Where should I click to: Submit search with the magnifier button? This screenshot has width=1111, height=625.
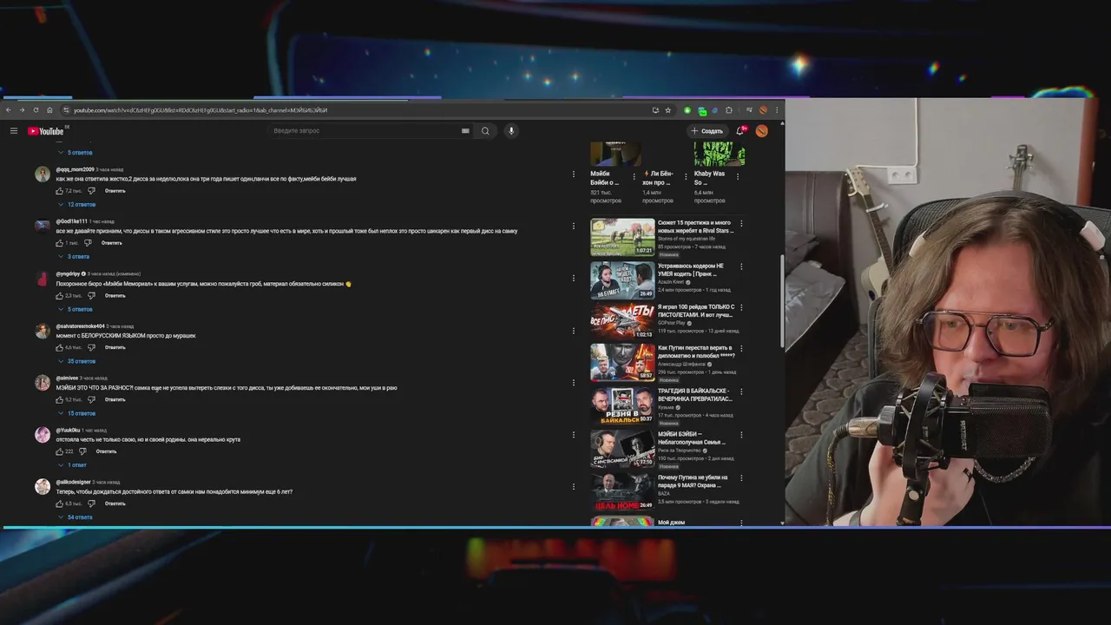click(485, 131)
